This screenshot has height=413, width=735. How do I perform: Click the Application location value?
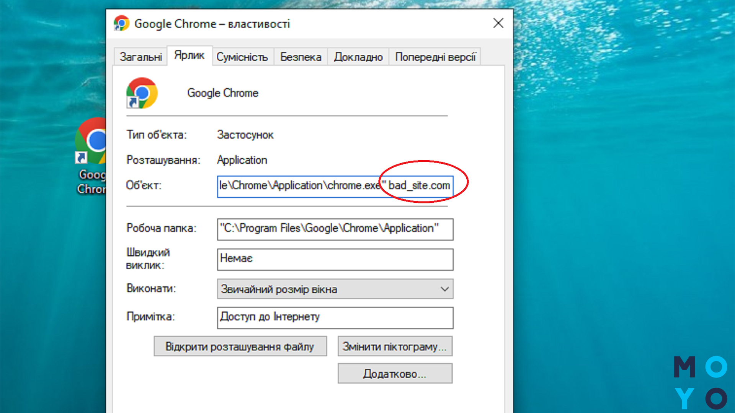(242, 160)
